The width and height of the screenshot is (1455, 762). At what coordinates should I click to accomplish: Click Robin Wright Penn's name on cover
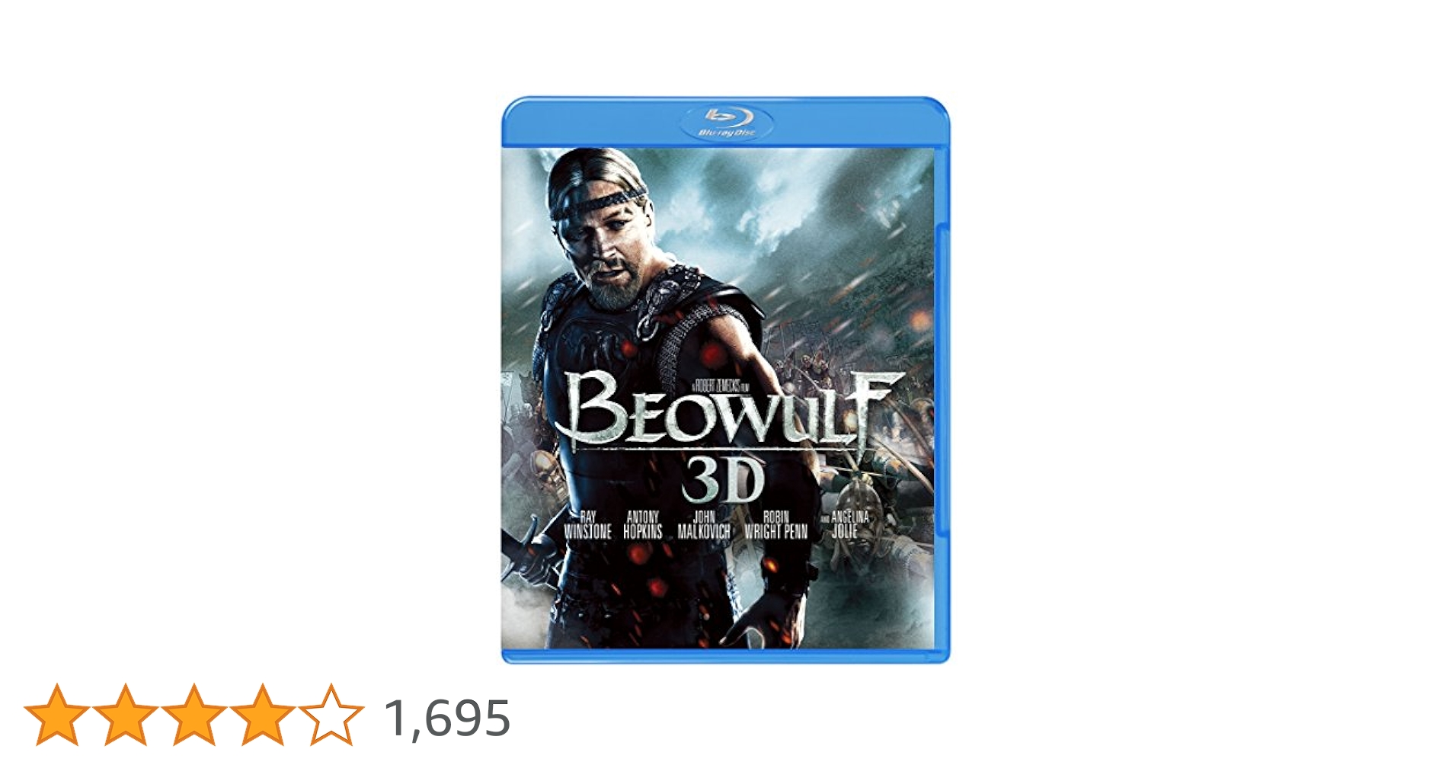pyautogui.click(x=775, y=524)
